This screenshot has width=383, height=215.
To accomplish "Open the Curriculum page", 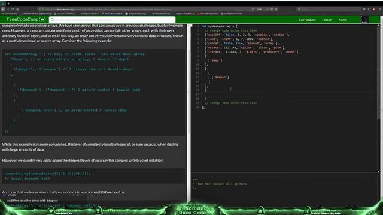I will pyautogui.click(x=307, y=20).
